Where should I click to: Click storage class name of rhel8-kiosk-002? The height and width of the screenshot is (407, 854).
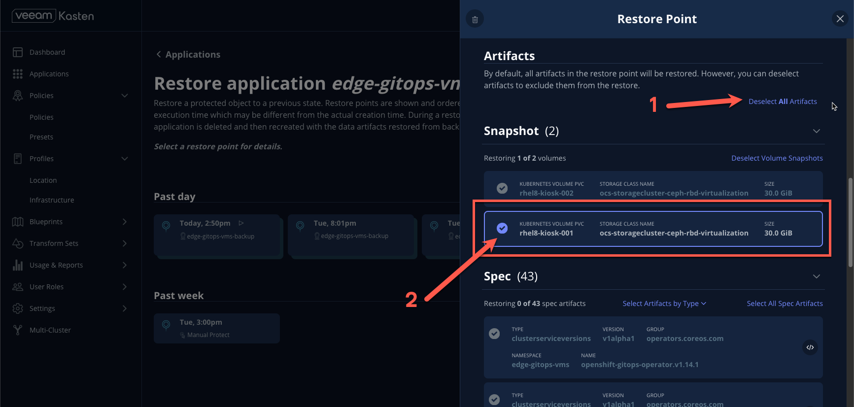(674, 193)
